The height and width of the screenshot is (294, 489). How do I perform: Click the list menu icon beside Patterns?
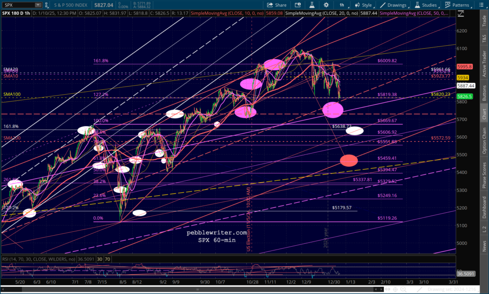(x=481, y=5)
